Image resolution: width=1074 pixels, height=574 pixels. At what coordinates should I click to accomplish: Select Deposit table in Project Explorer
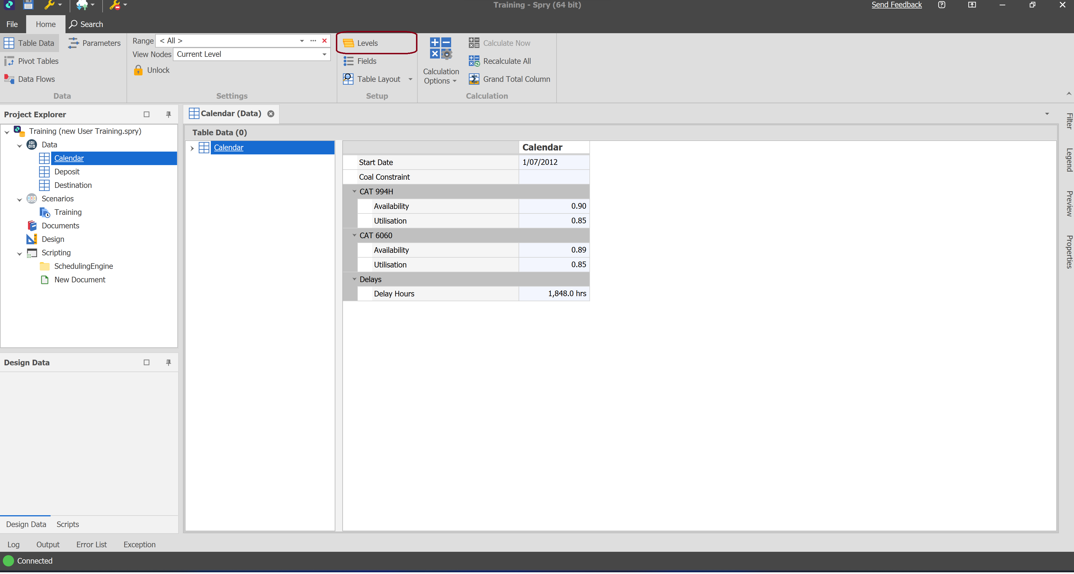[67, 172]
